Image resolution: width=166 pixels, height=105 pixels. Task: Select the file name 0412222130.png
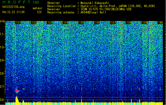(x=13, y=7)
